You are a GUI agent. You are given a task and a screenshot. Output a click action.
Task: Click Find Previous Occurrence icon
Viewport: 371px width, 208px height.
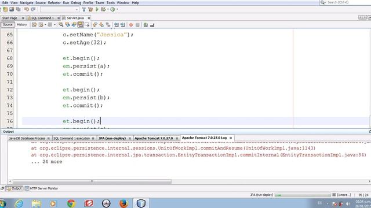coord(67,25)
